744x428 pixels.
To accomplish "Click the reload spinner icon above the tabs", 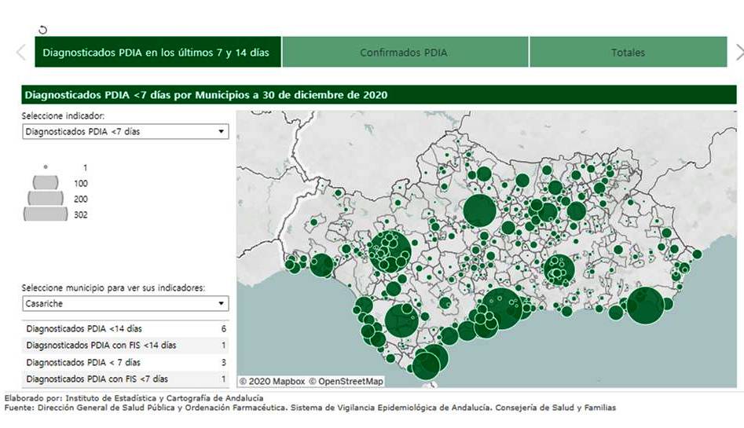I will [x=42, y=30].
